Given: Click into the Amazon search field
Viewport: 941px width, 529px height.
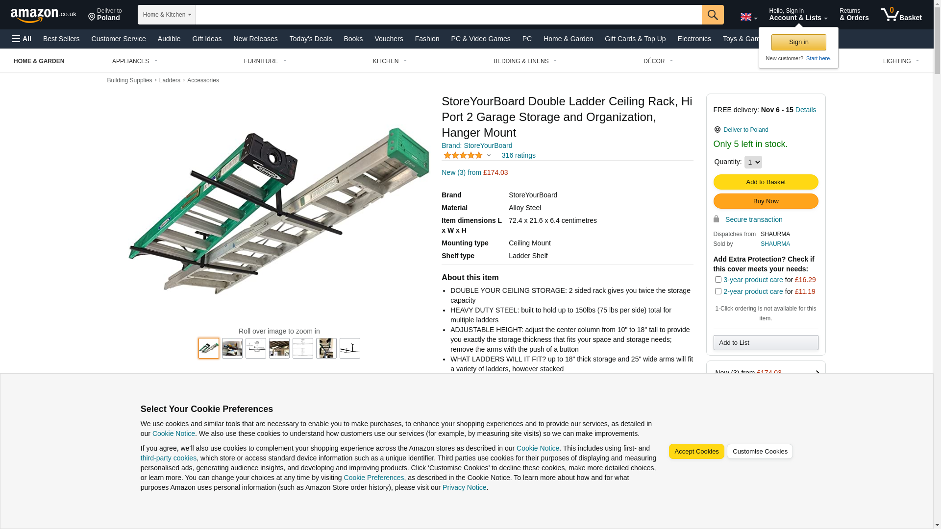Looking at the screenshot, I should tap(448, 15).
